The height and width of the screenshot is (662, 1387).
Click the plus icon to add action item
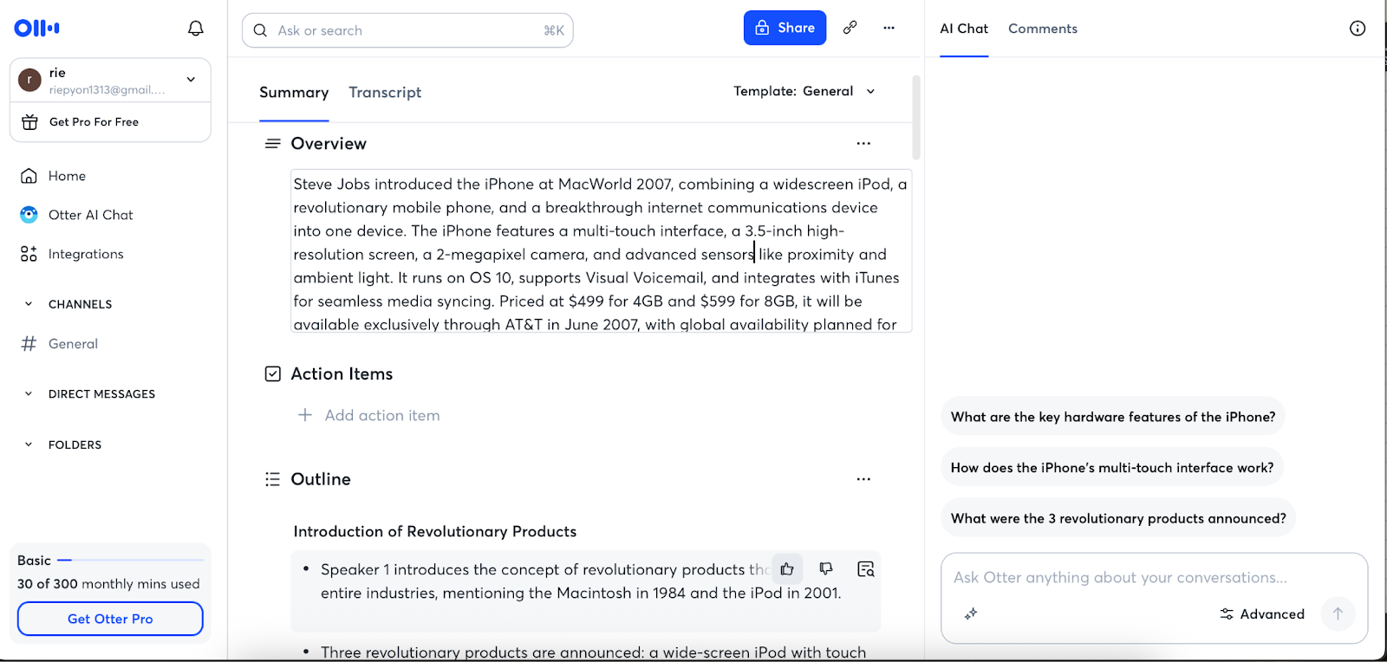click(305, 415)
